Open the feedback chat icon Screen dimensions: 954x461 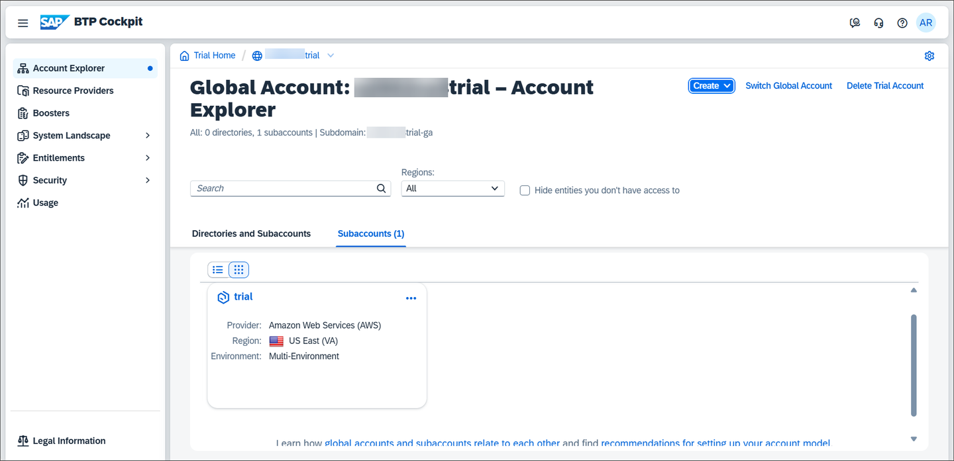click(x=855, y=23)
